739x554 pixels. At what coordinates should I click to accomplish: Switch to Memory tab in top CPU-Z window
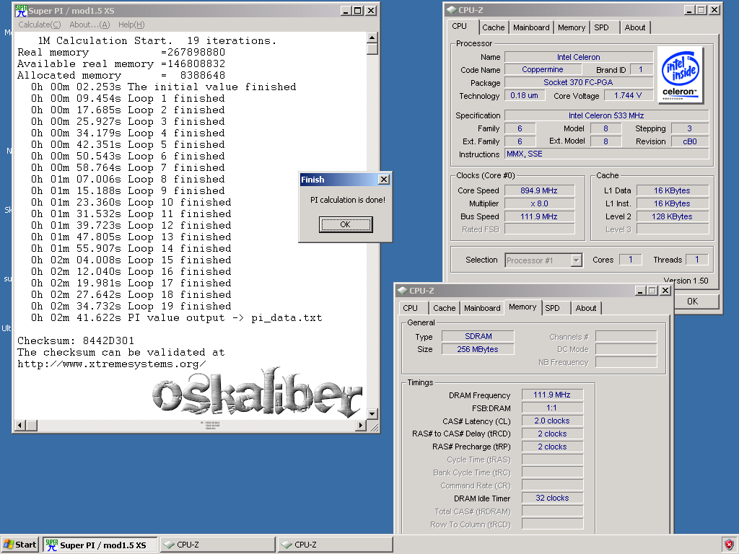572,27
